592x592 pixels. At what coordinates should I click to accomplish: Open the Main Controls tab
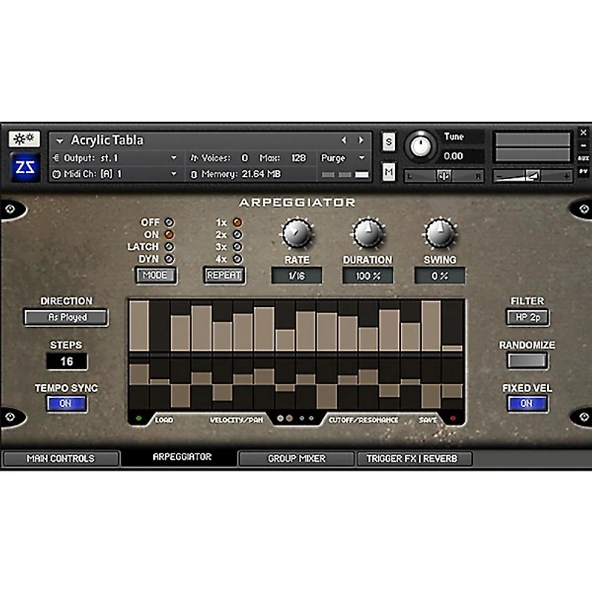tap(61, 458)
